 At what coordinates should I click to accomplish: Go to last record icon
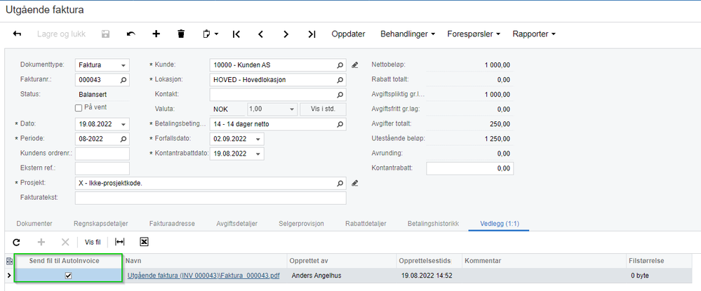point(312,34)
